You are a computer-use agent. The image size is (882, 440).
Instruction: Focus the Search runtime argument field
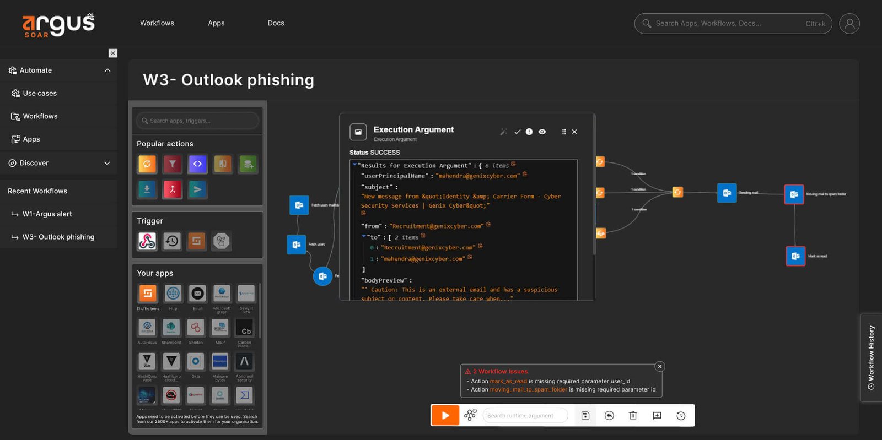(x=525, y=416)
